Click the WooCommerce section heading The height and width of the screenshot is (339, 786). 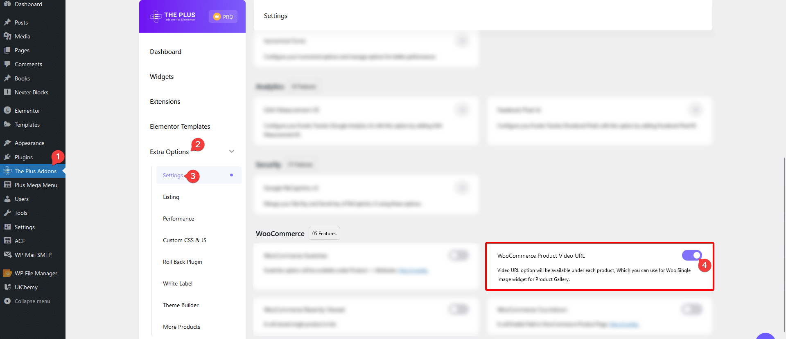tap(280, 234)
